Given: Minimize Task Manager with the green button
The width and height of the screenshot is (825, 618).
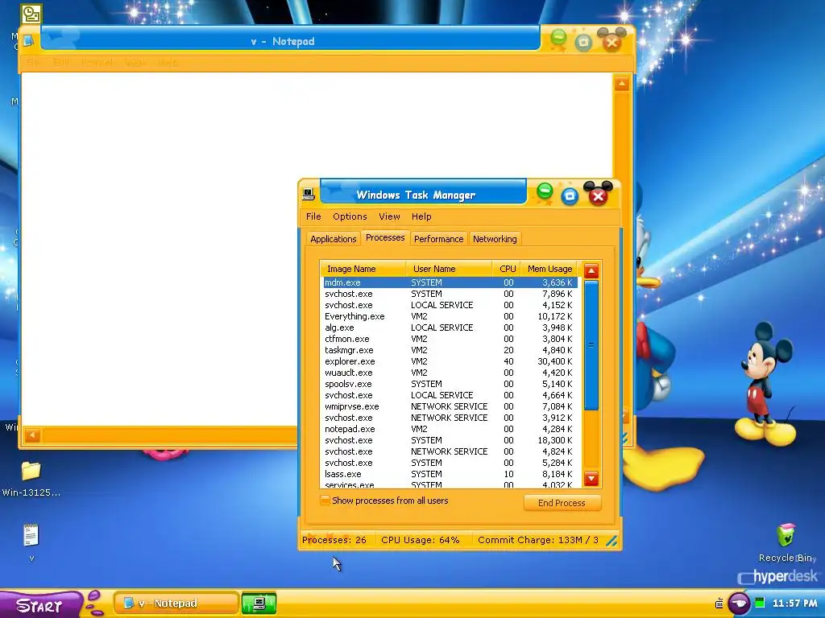Looking at the screenshot, I should coord(545,192).
